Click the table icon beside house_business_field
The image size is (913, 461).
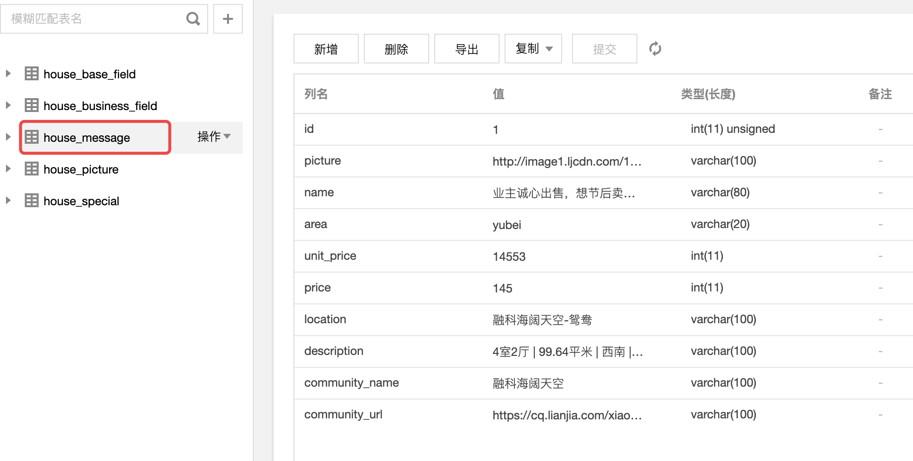(x=32, y=105)
